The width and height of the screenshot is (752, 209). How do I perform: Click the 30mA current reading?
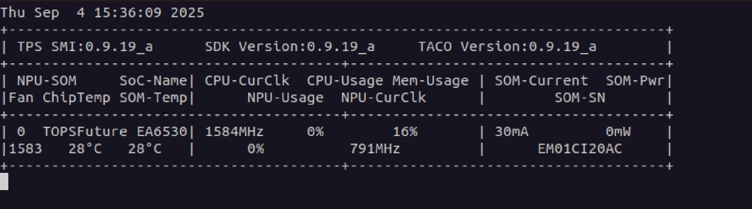511,132
